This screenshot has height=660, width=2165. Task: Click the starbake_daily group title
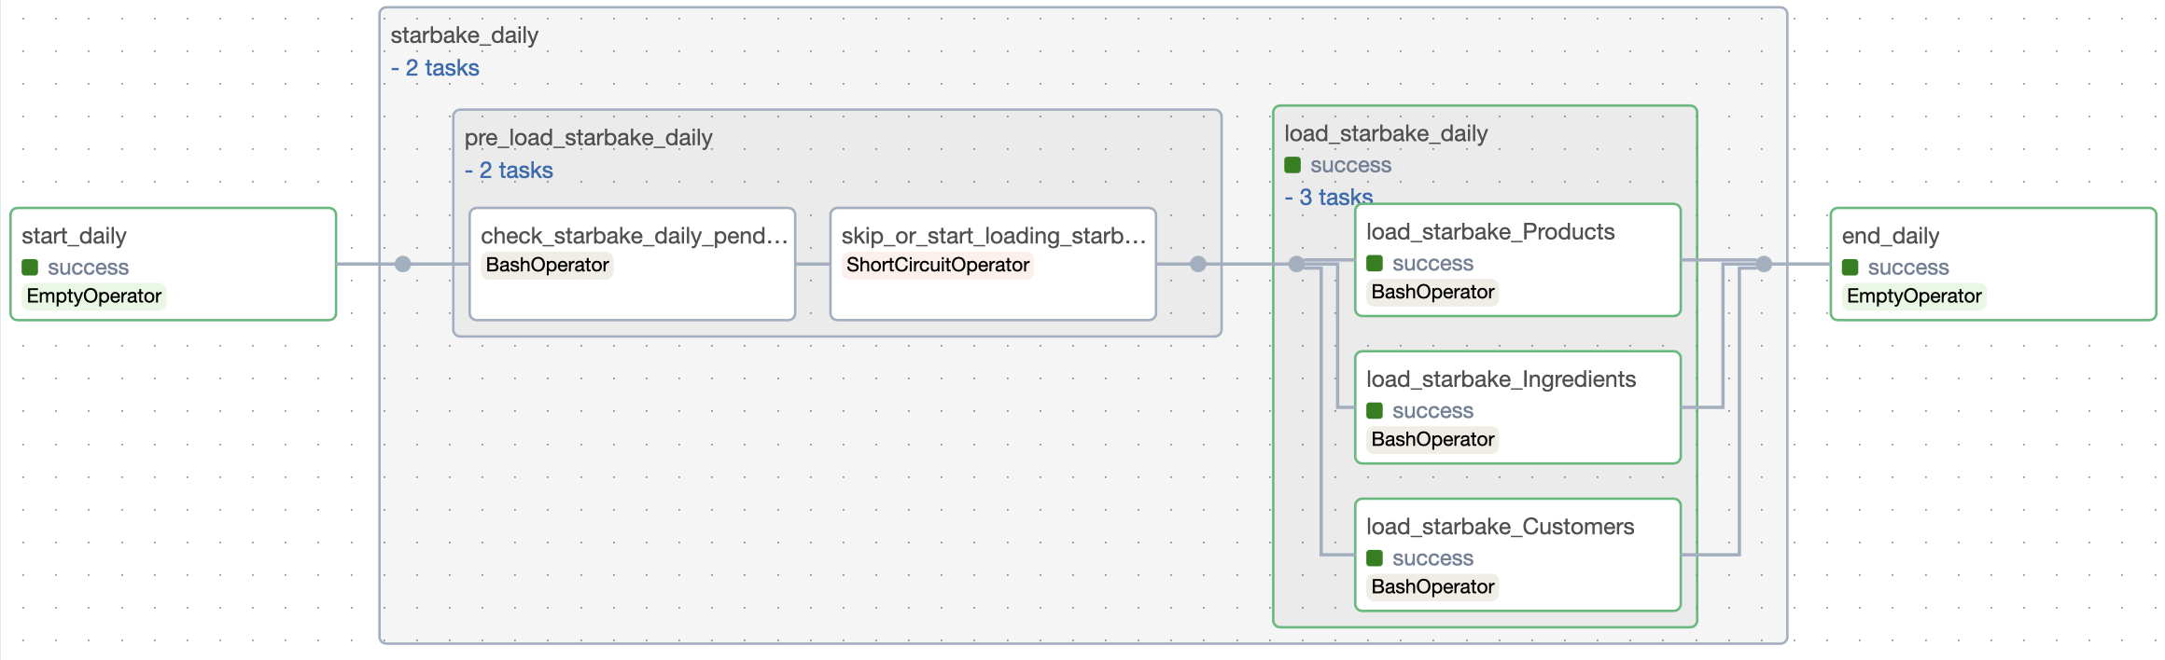pyautogui.click(x=465, y=35)
